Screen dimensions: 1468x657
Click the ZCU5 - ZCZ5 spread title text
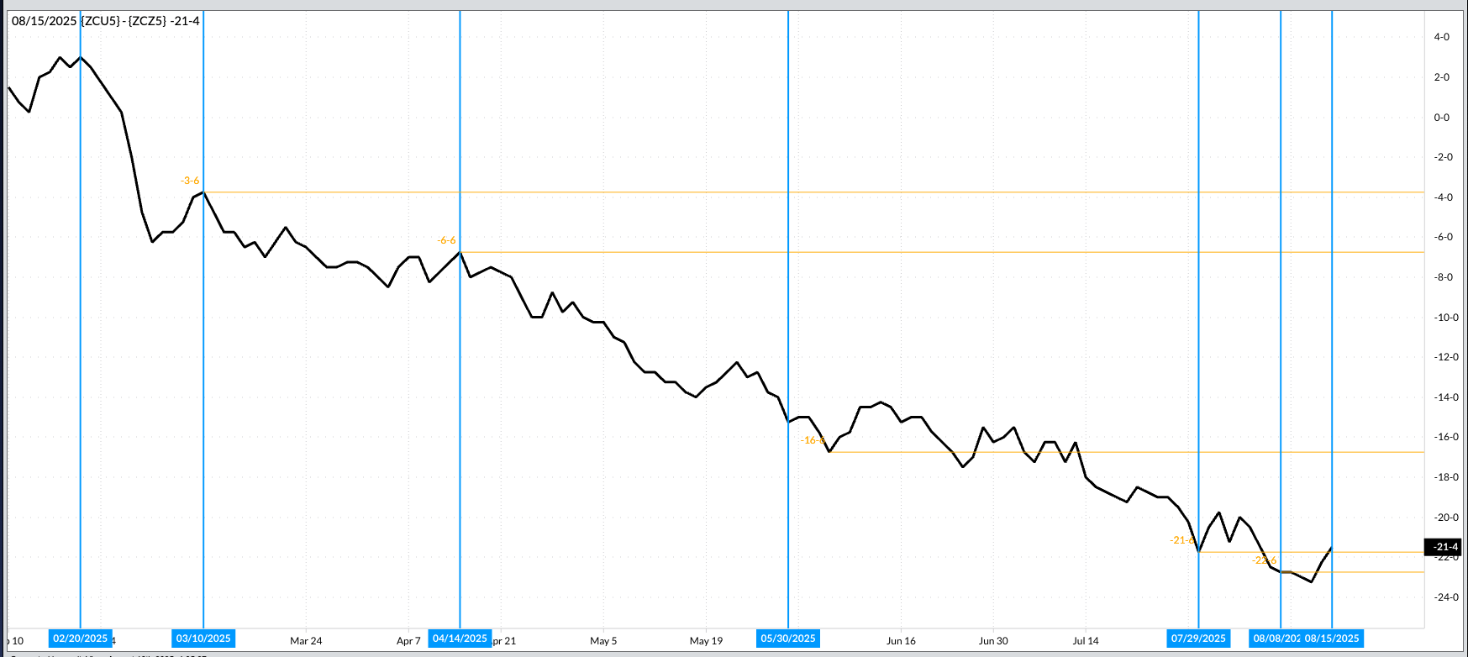pos(106,21)
